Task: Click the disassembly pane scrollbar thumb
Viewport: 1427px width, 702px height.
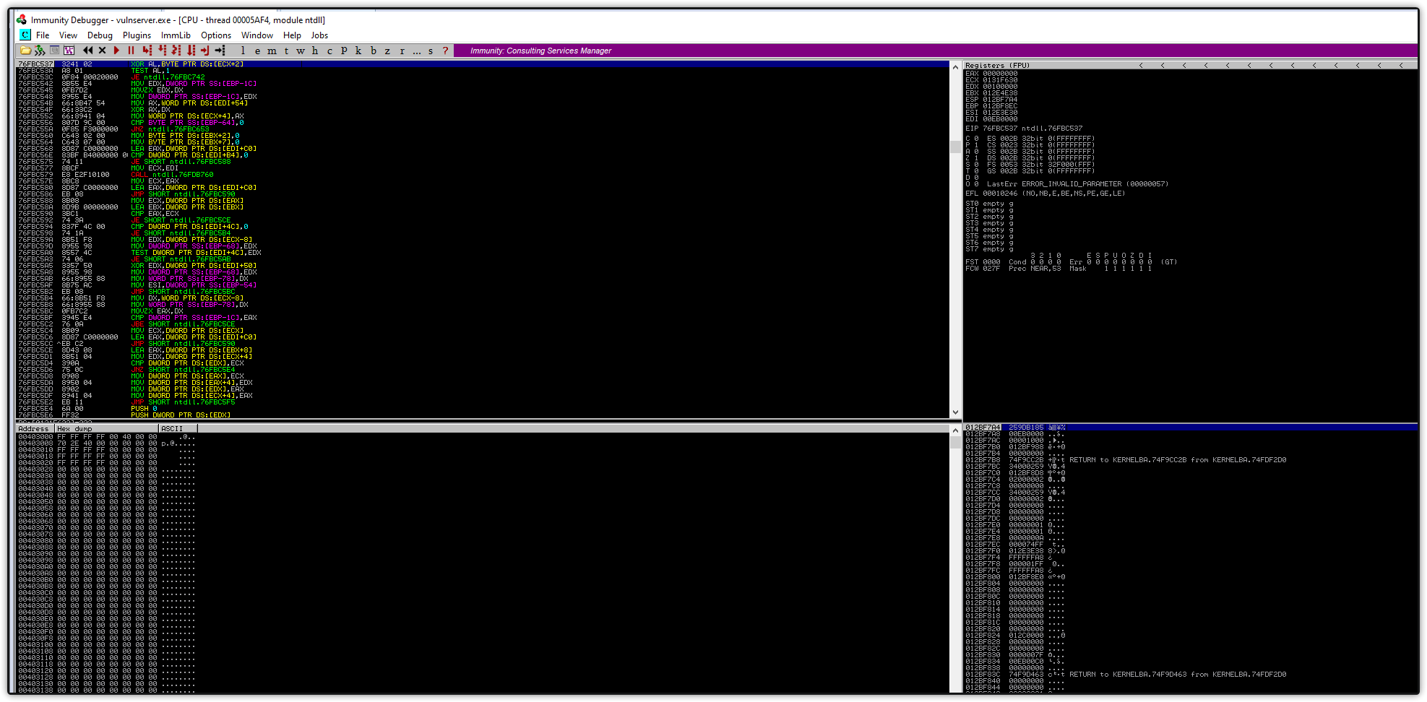Action: click(955, 147)
